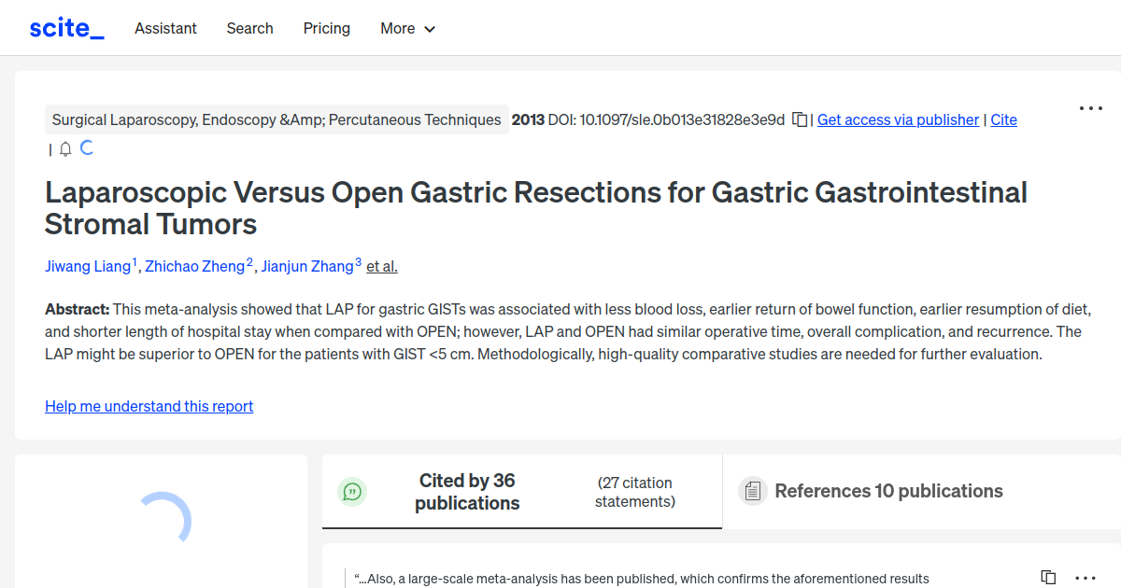Image resolution: width=1121 pixels, height=588 pixels.
Task: Click the References document icon
Action: tap(752, 490)
